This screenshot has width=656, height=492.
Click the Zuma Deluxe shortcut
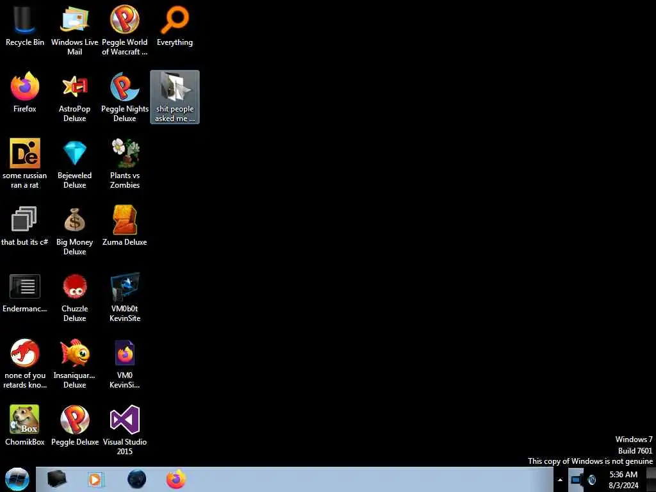click(125, 220)
